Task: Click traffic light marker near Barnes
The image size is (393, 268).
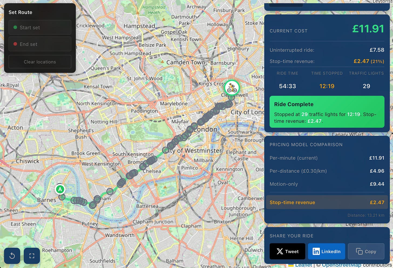Action: [x=62, y=197]
